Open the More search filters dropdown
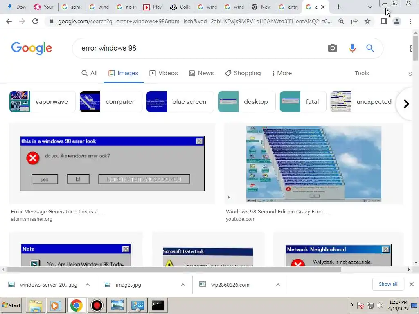This screenshot has height=314, width=419. pos(282,73)
